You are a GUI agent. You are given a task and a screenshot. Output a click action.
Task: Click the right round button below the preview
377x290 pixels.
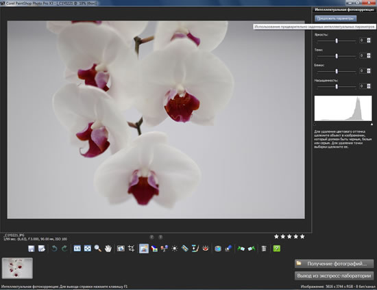[160, 237]
